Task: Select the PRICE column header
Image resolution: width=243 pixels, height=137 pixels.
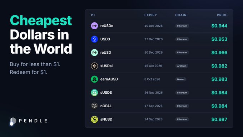Action: click(x=222, y=15)
